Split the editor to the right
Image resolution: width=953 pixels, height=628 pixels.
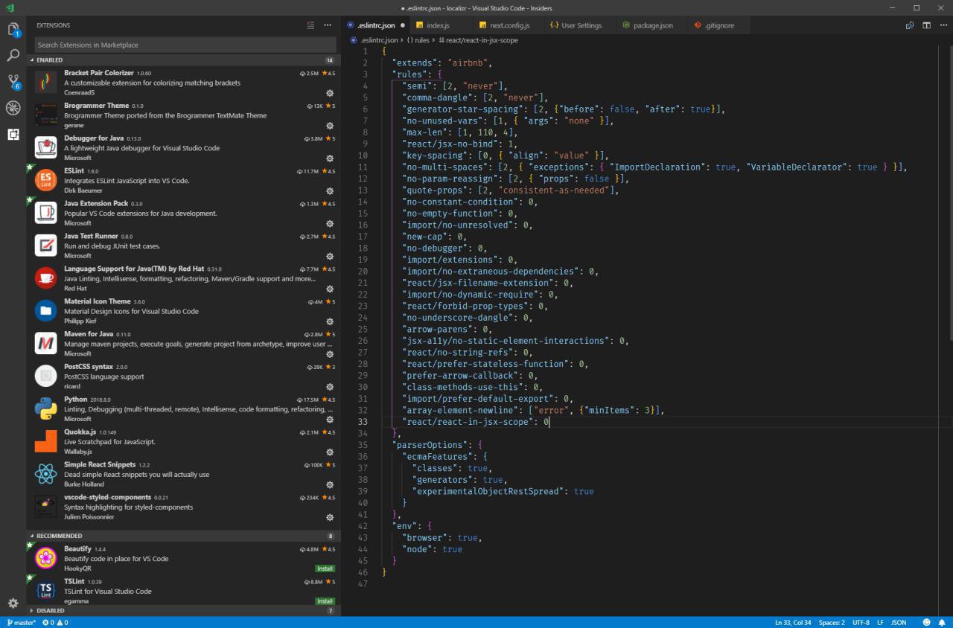pyautogui.click(x=926, y=25)
